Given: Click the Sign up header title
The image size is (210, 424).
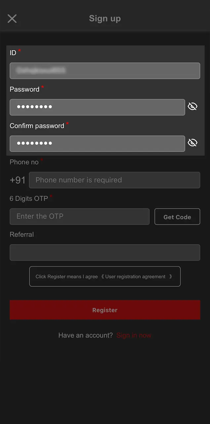Looking at the screenshot, I should (105, 19).
